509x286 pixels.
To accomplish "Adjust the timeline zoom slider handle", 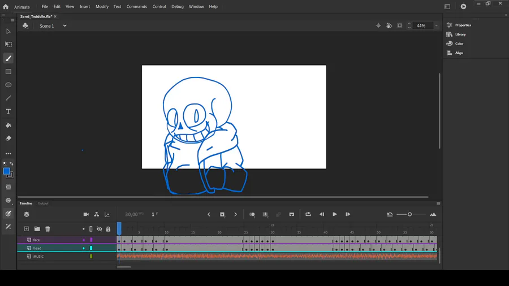I will click(409, 214).
